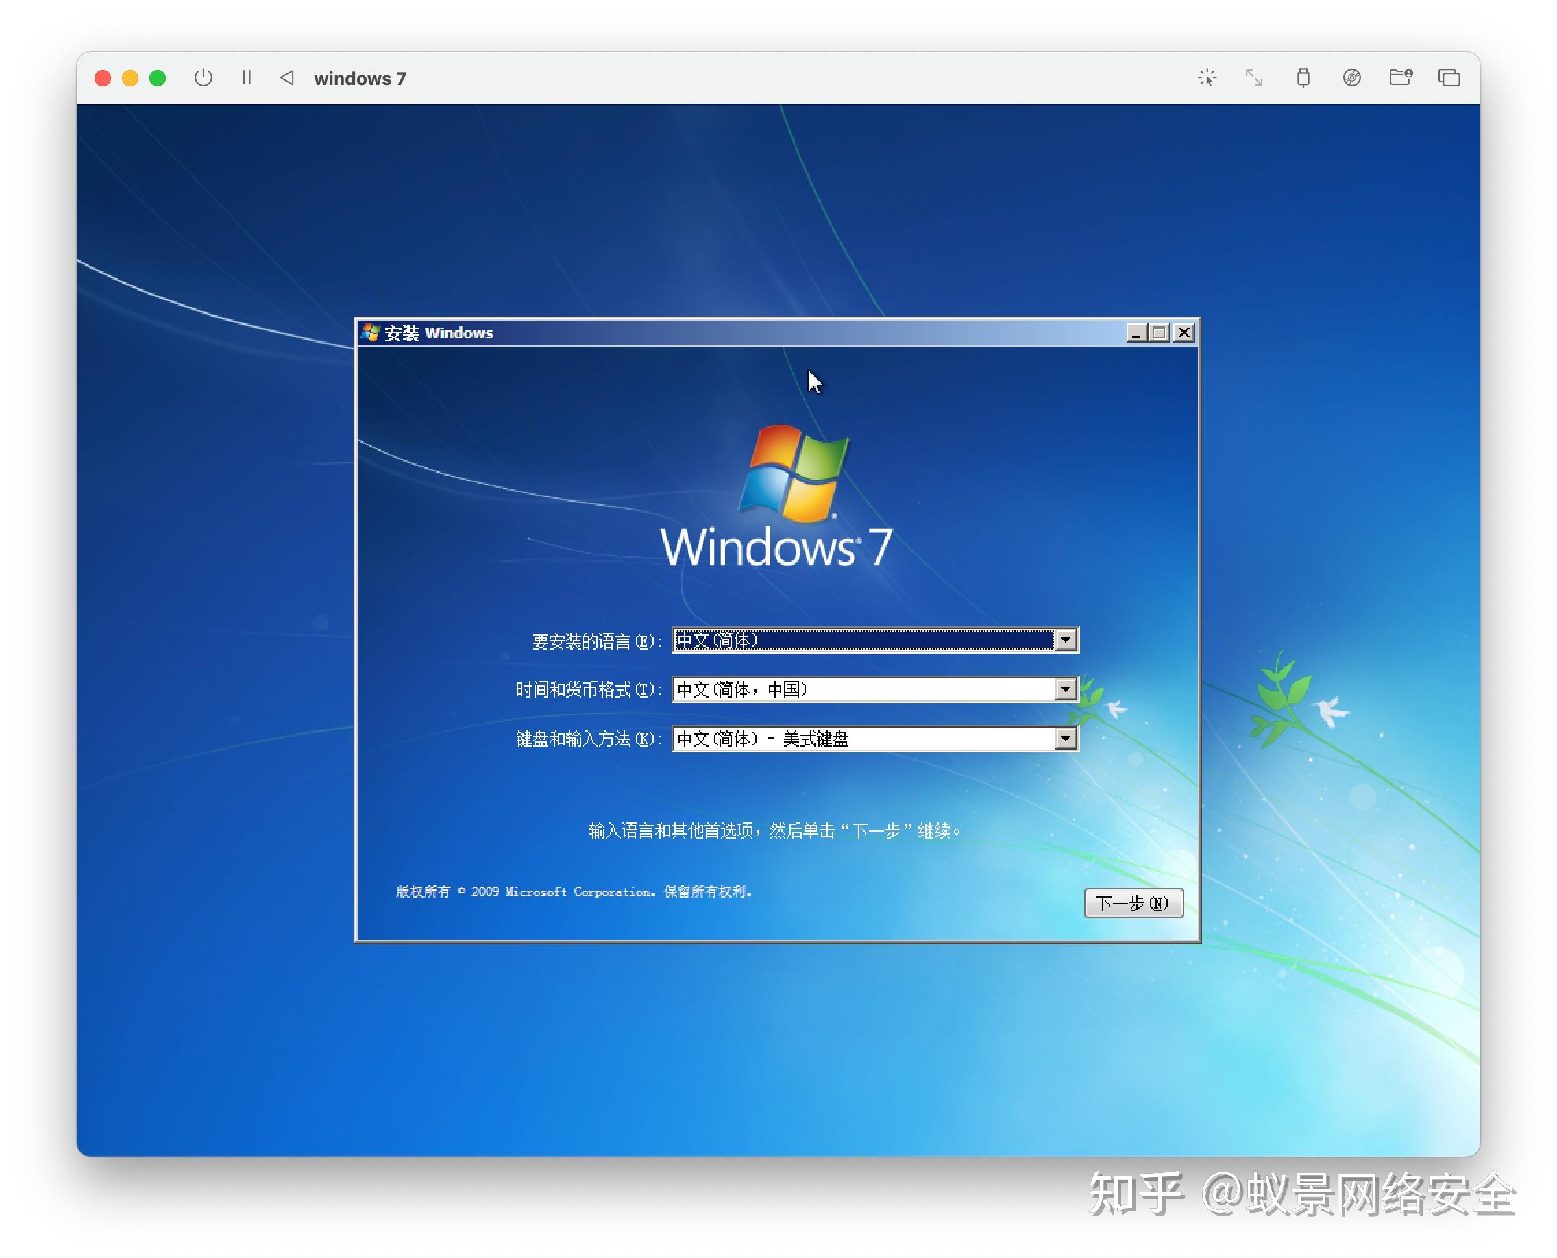Expand the time and currency format dropdown

pos(1066,689)
